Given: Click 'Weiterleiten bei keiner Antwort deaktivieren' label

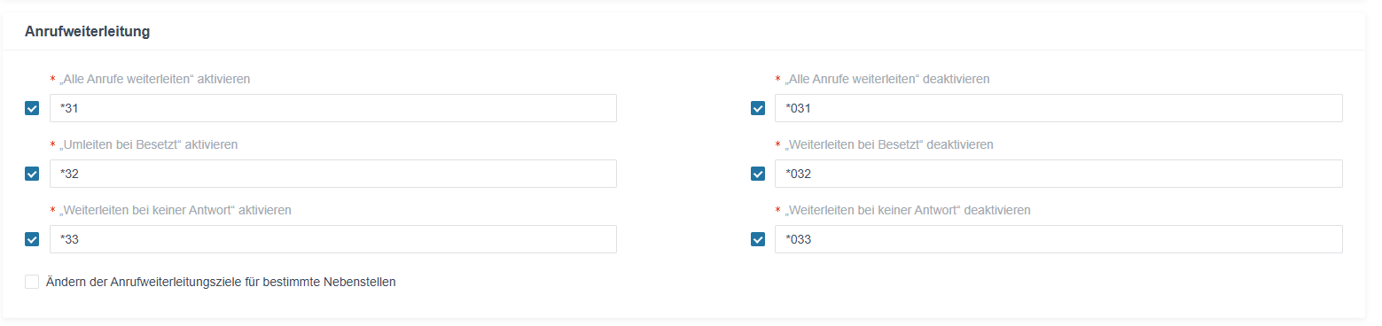Looking at the screenshot, I should point(908,210).
